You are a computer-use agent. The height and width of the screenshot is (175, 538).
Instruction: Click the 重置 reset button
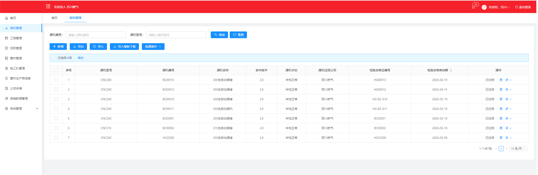(238, 35)
